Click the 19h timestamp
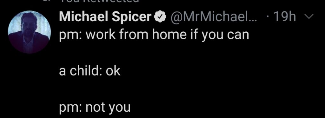The height and width of the screenshot is (118, 325). 285,17
